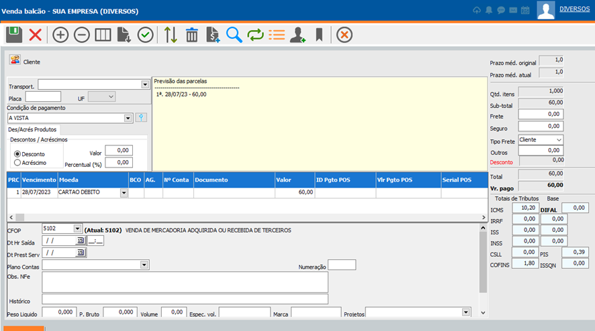Open the Dt Hr Saída calendar picker
This screenshot has height=331, width=595.
pos(81,241)
